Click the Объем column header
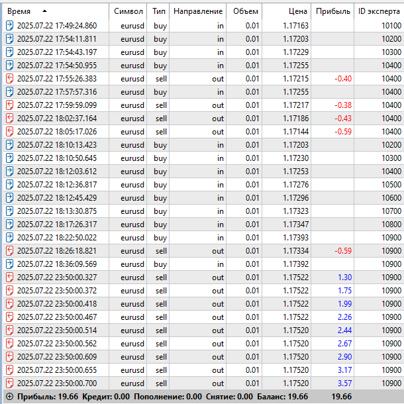 click(245, 11)
